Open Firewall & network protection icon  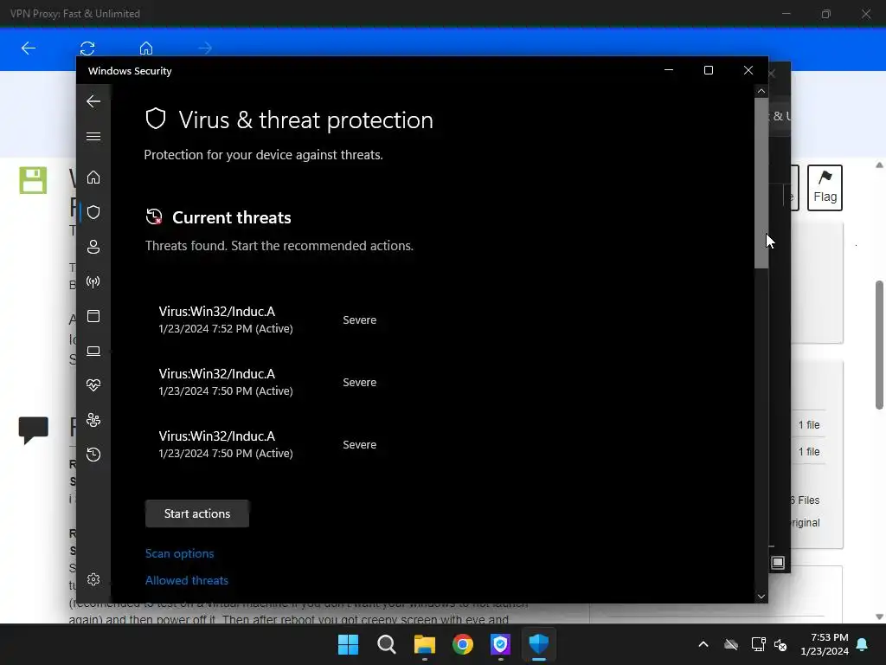[93, 281]
